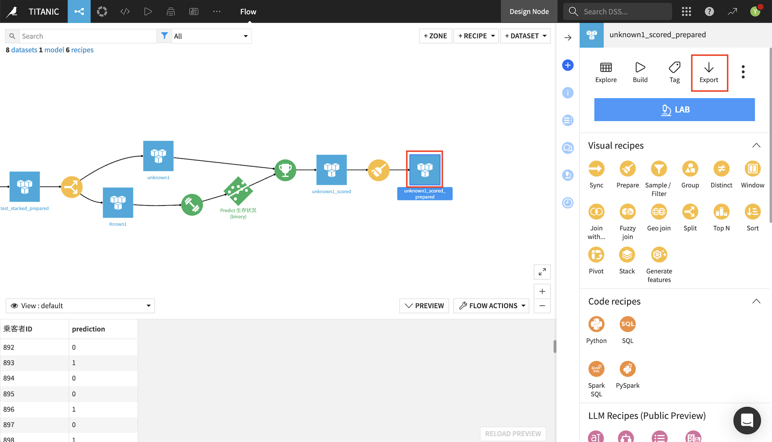Image resolution: width=772 pixels, height=442 pixels.
Task: Click the Python code recipe icon
Action: pos(596,324)
